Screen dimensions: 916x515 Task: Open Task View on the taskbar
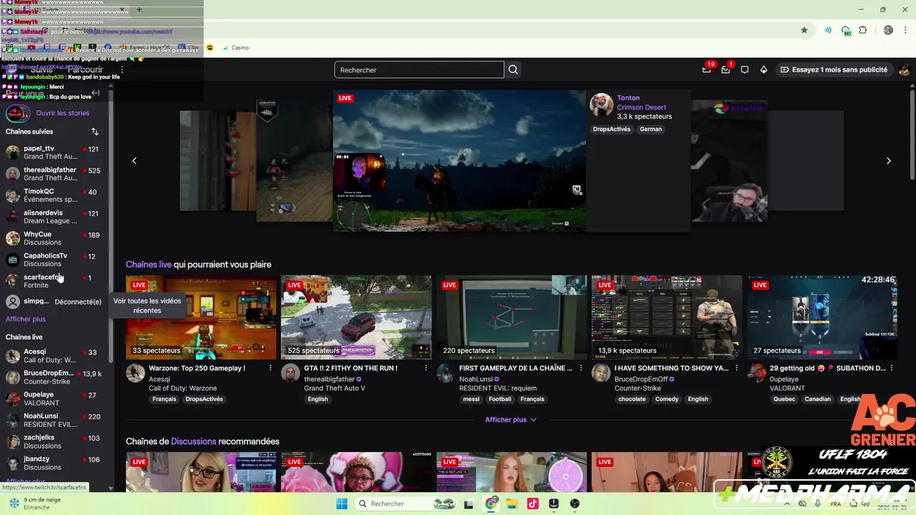pos(469,504)
